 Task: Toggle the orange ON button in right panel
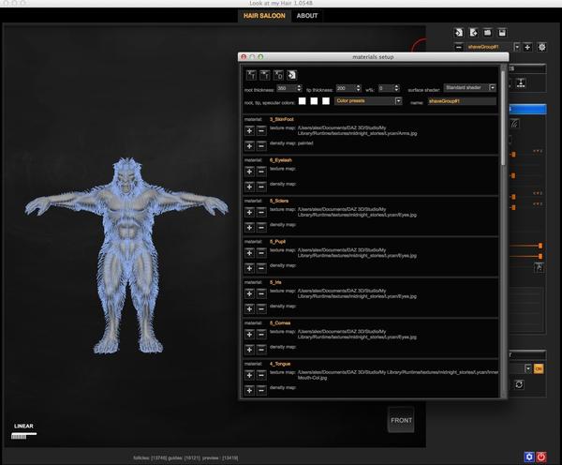click(x=539, y=368)
